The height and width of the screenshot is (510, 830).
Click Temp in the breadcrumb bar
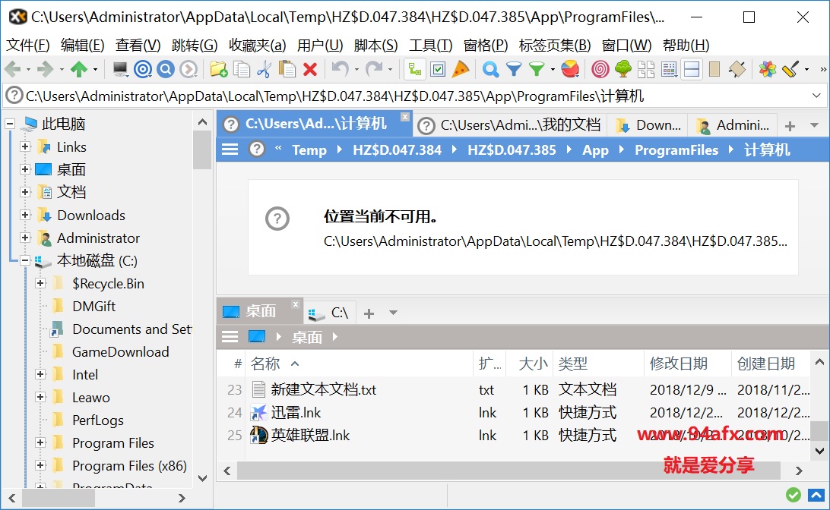pyautogui.click(x=309, y=150)
